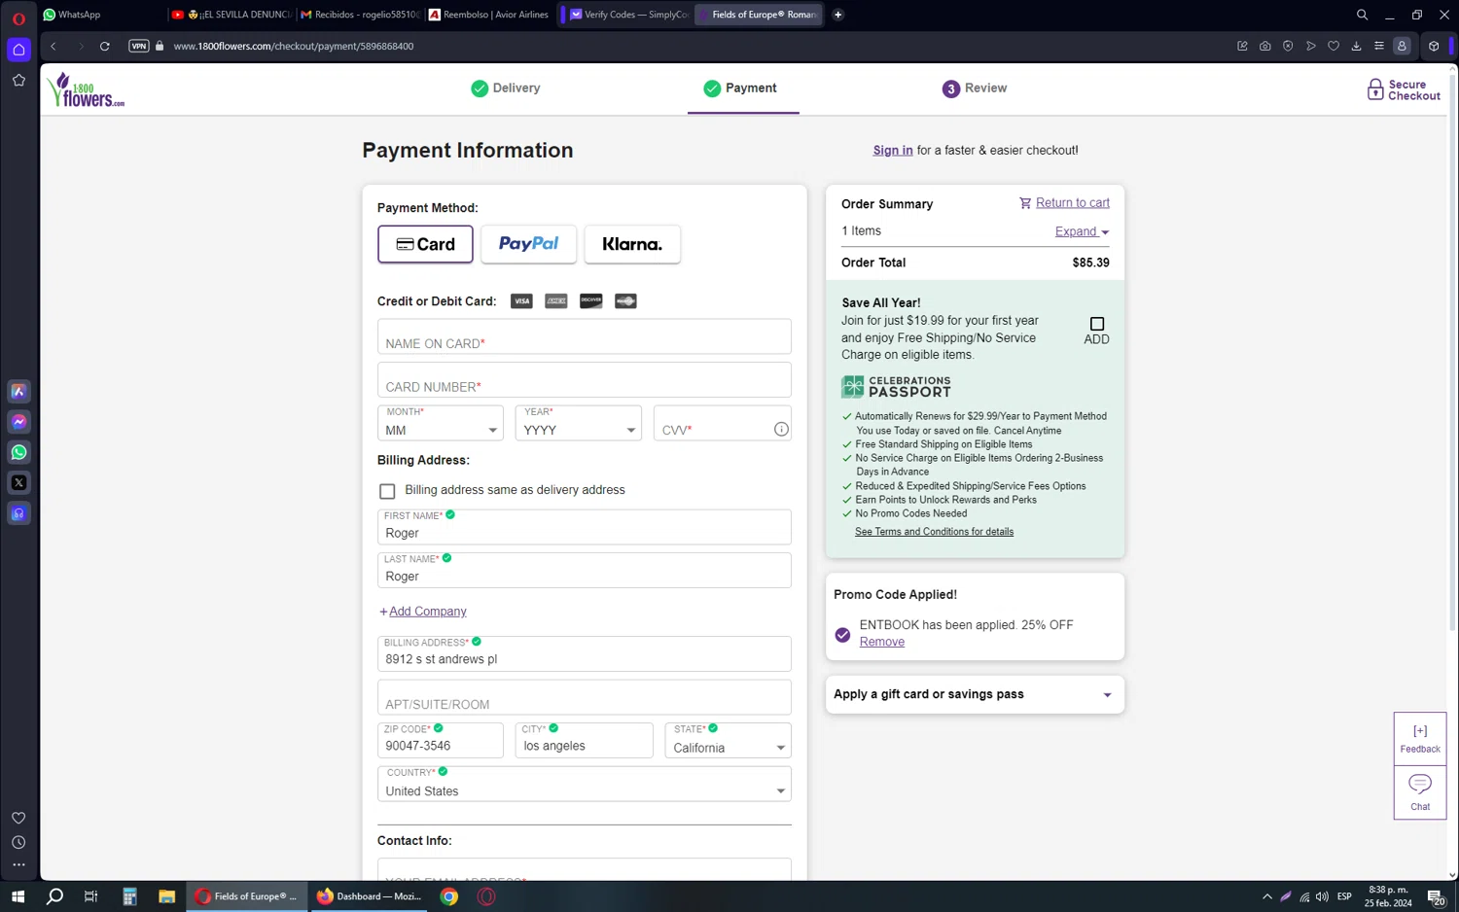Click Return to cart link

click(1072, 203)
